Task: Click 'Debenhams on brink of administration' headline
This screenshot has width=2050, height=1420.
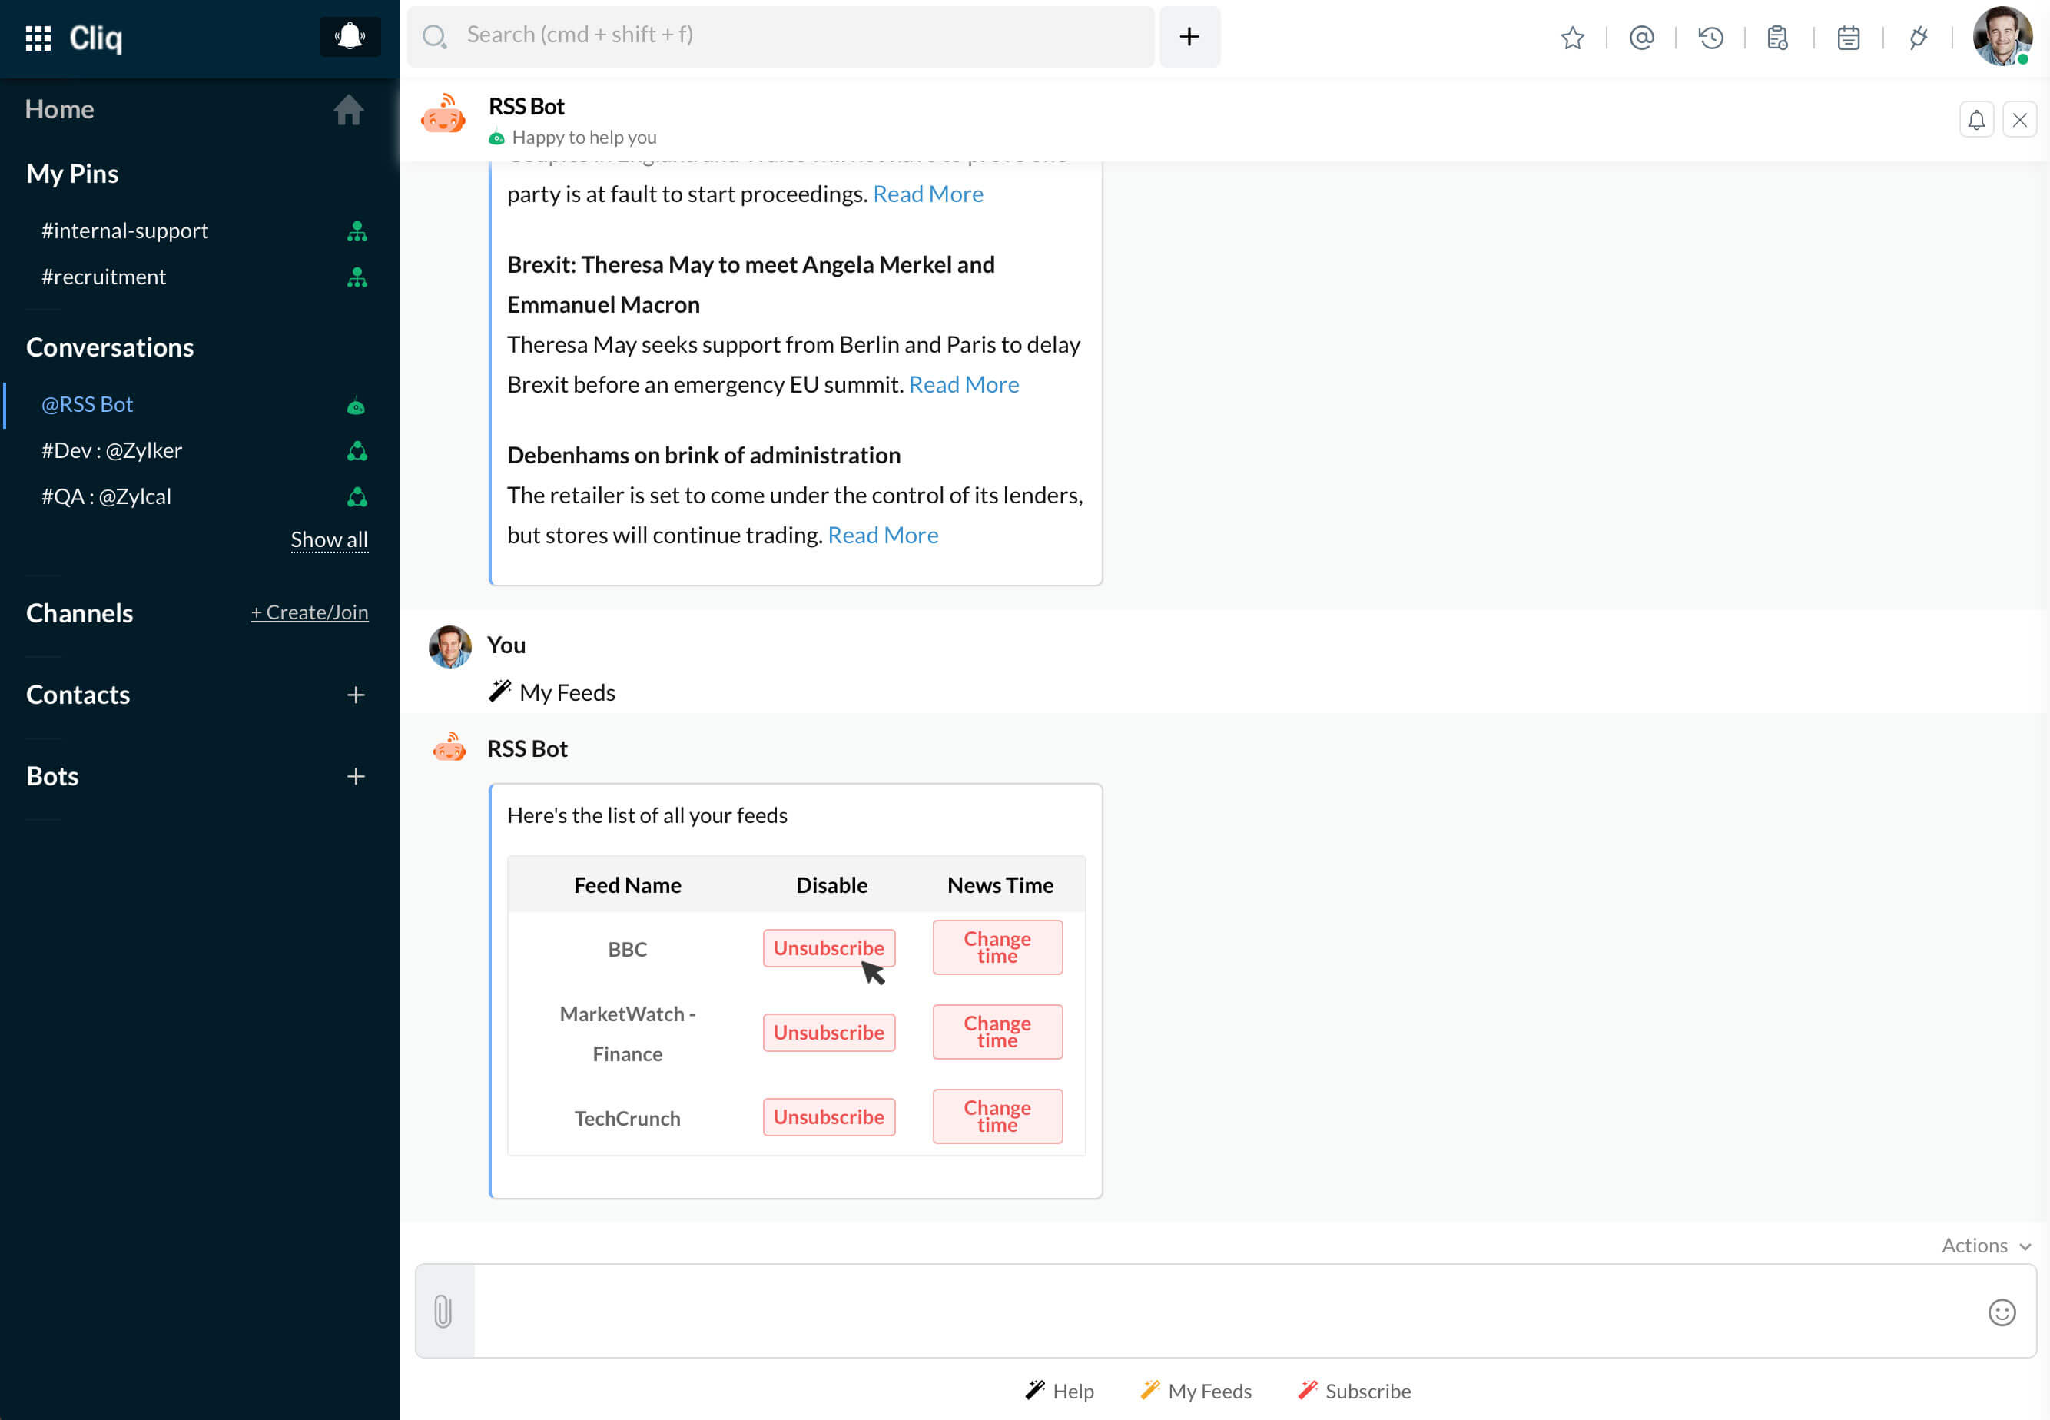Action: [x=703, y=456]
